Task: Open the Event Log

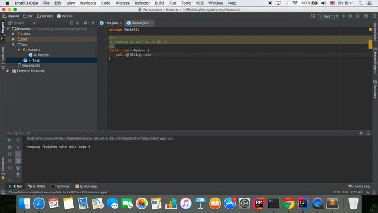Action: pyautogui.click(x=359, y=186)
